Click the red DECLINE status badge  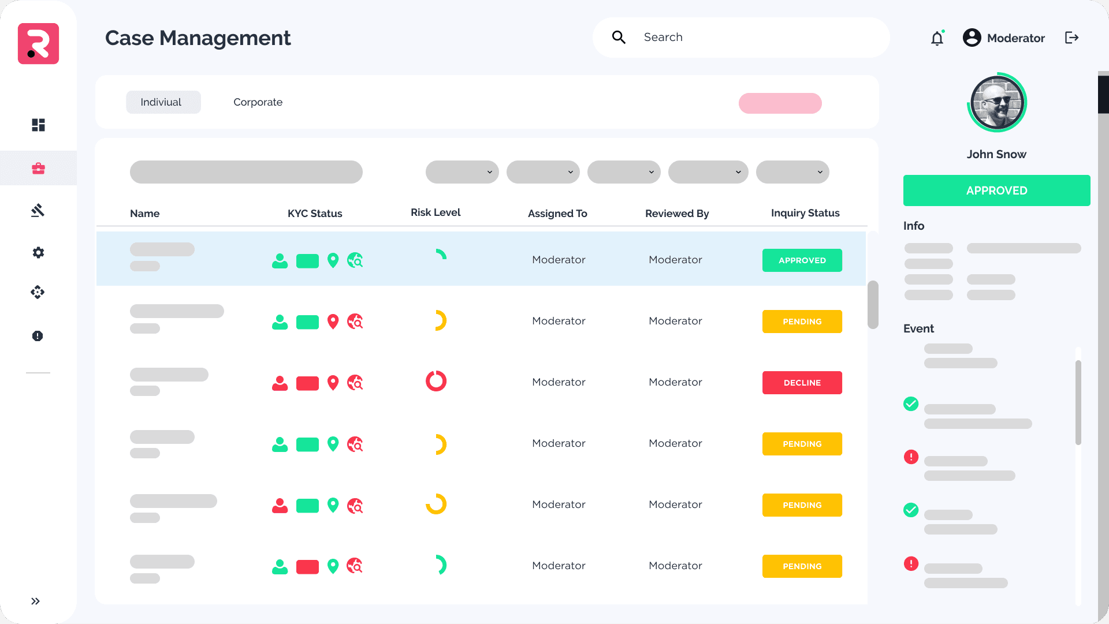(802, 383)
